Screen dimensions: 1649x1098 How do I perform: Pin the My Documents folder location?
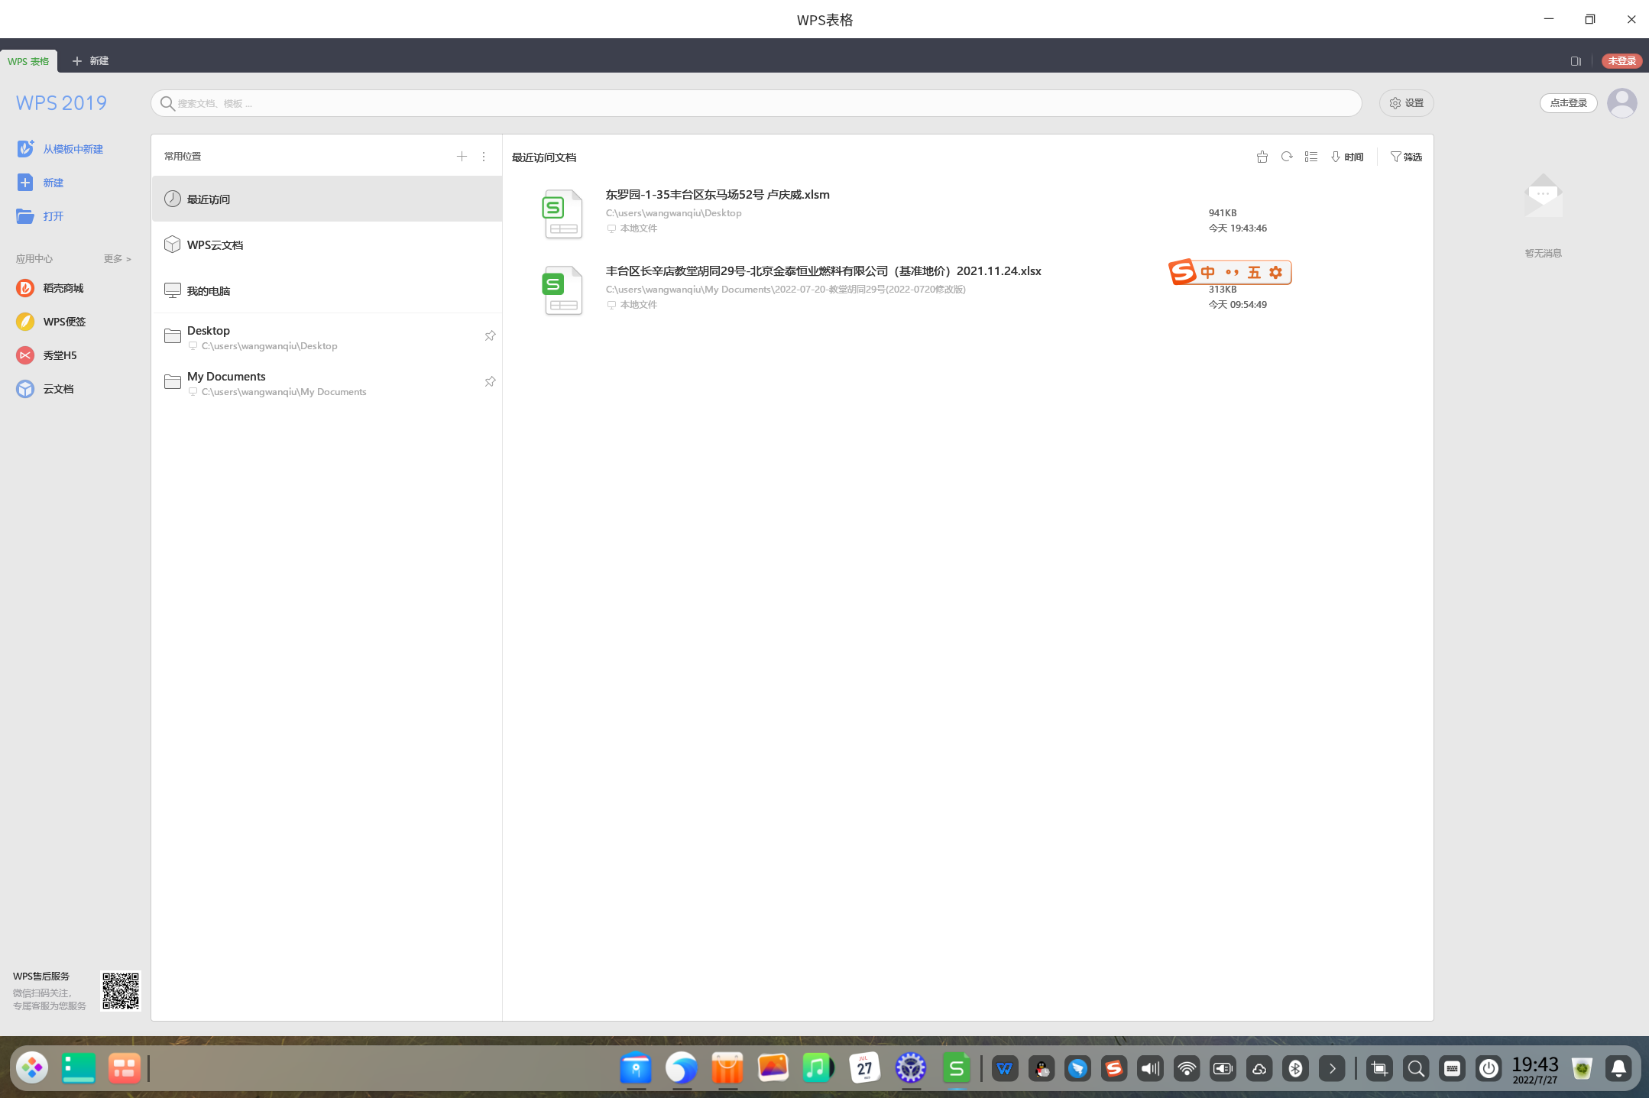(x=490, y=382)
